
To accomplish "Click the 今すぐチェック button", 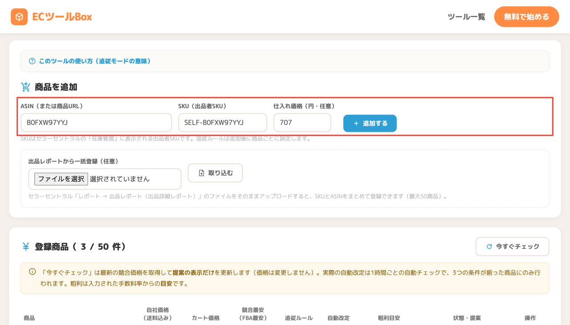I will 512,247.
